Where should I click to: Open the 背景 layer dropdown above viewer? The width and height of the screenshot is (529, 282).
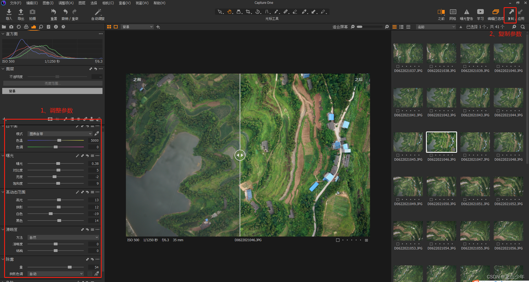(x=137, y=27)
